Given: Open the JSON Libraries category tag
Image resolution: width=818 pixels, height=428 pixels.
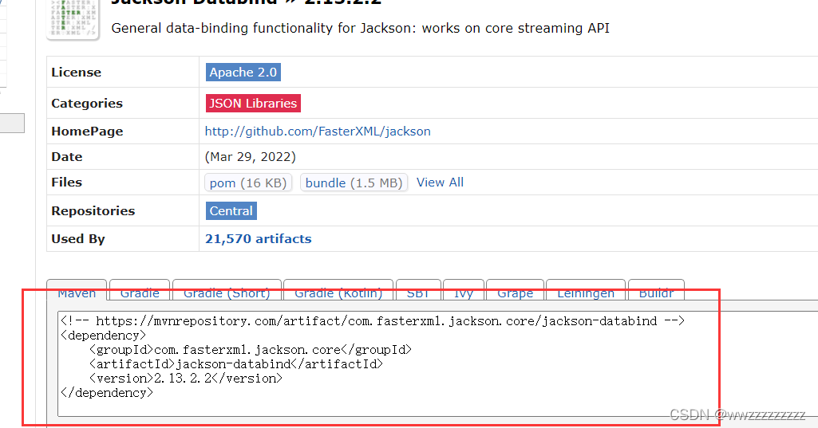Looking at the screenshot, I should coord(253,104).
